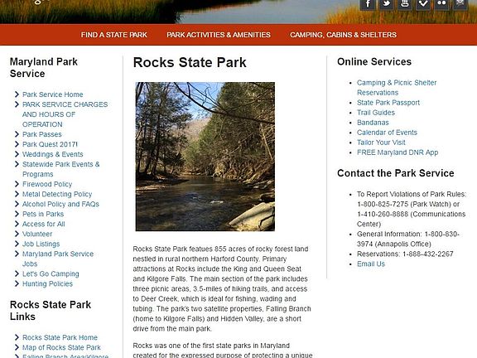Click the chevron beside Park Passes

click(17, 134)
